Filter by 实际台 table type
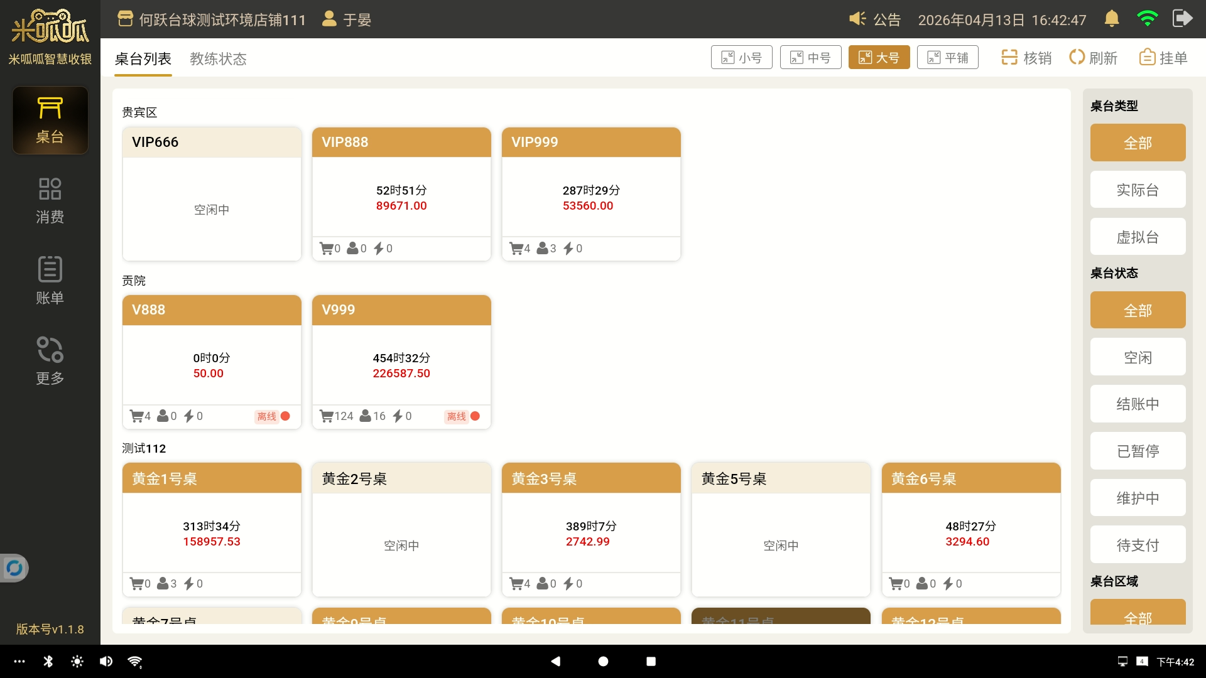The image size is (1206, 678). tap(1138, 190)
